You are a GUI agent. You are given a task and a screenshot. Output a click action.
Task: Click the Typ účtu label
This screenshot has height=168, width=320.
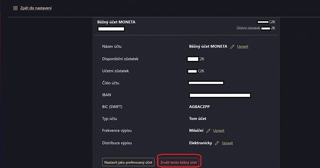click(110, 119)
